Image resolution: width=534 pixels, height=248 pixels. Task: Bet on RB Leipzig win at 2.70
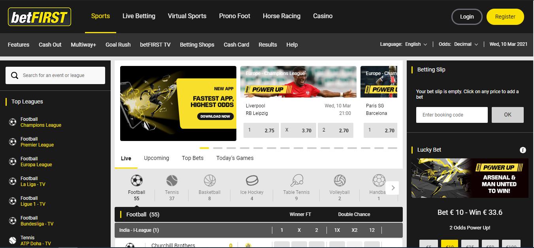pos(336,130)
